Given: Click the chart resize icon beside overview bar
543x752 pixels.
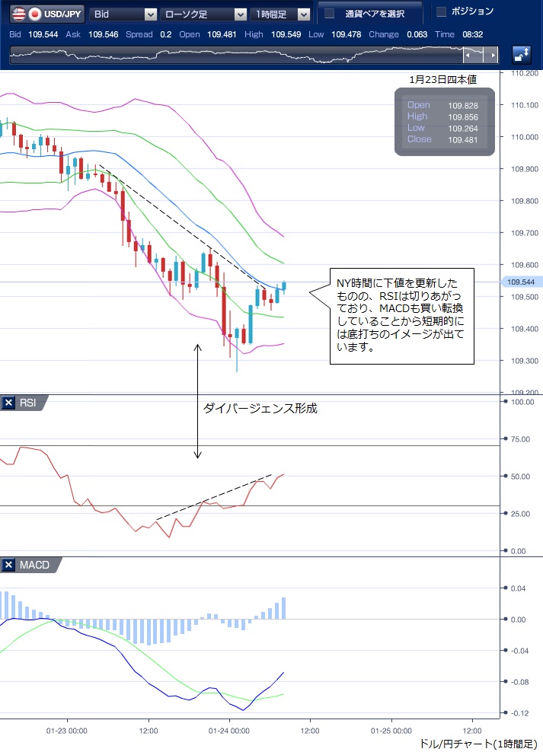Looking at the screenshot, I should 522,56.
